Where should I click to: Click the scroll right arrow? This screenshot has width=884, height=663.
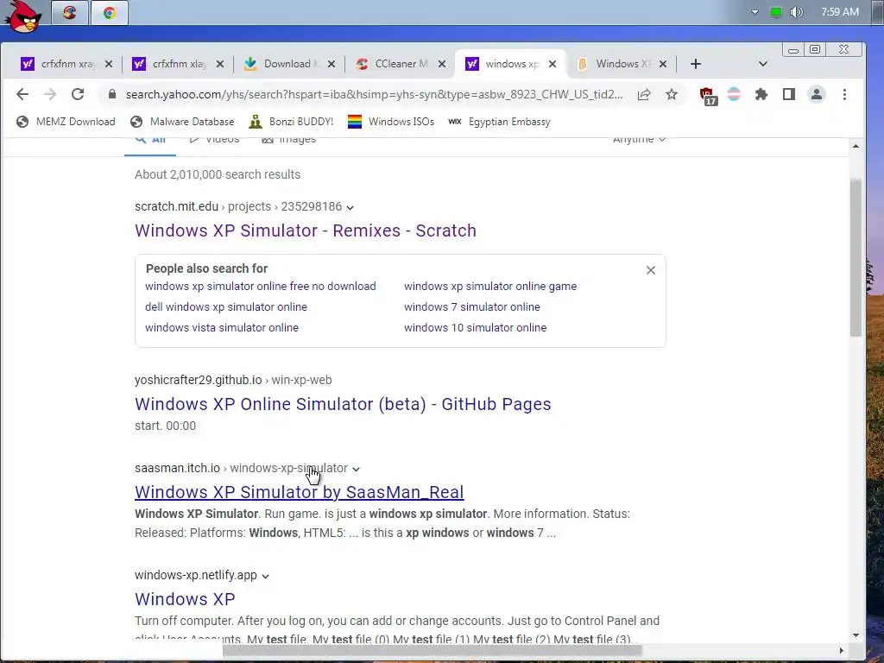click(841, 651)
